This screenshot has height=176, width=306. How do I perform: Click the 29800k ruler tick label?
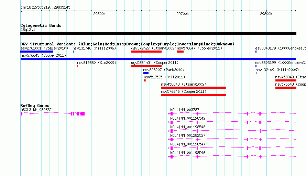click(x=266, y=14)
